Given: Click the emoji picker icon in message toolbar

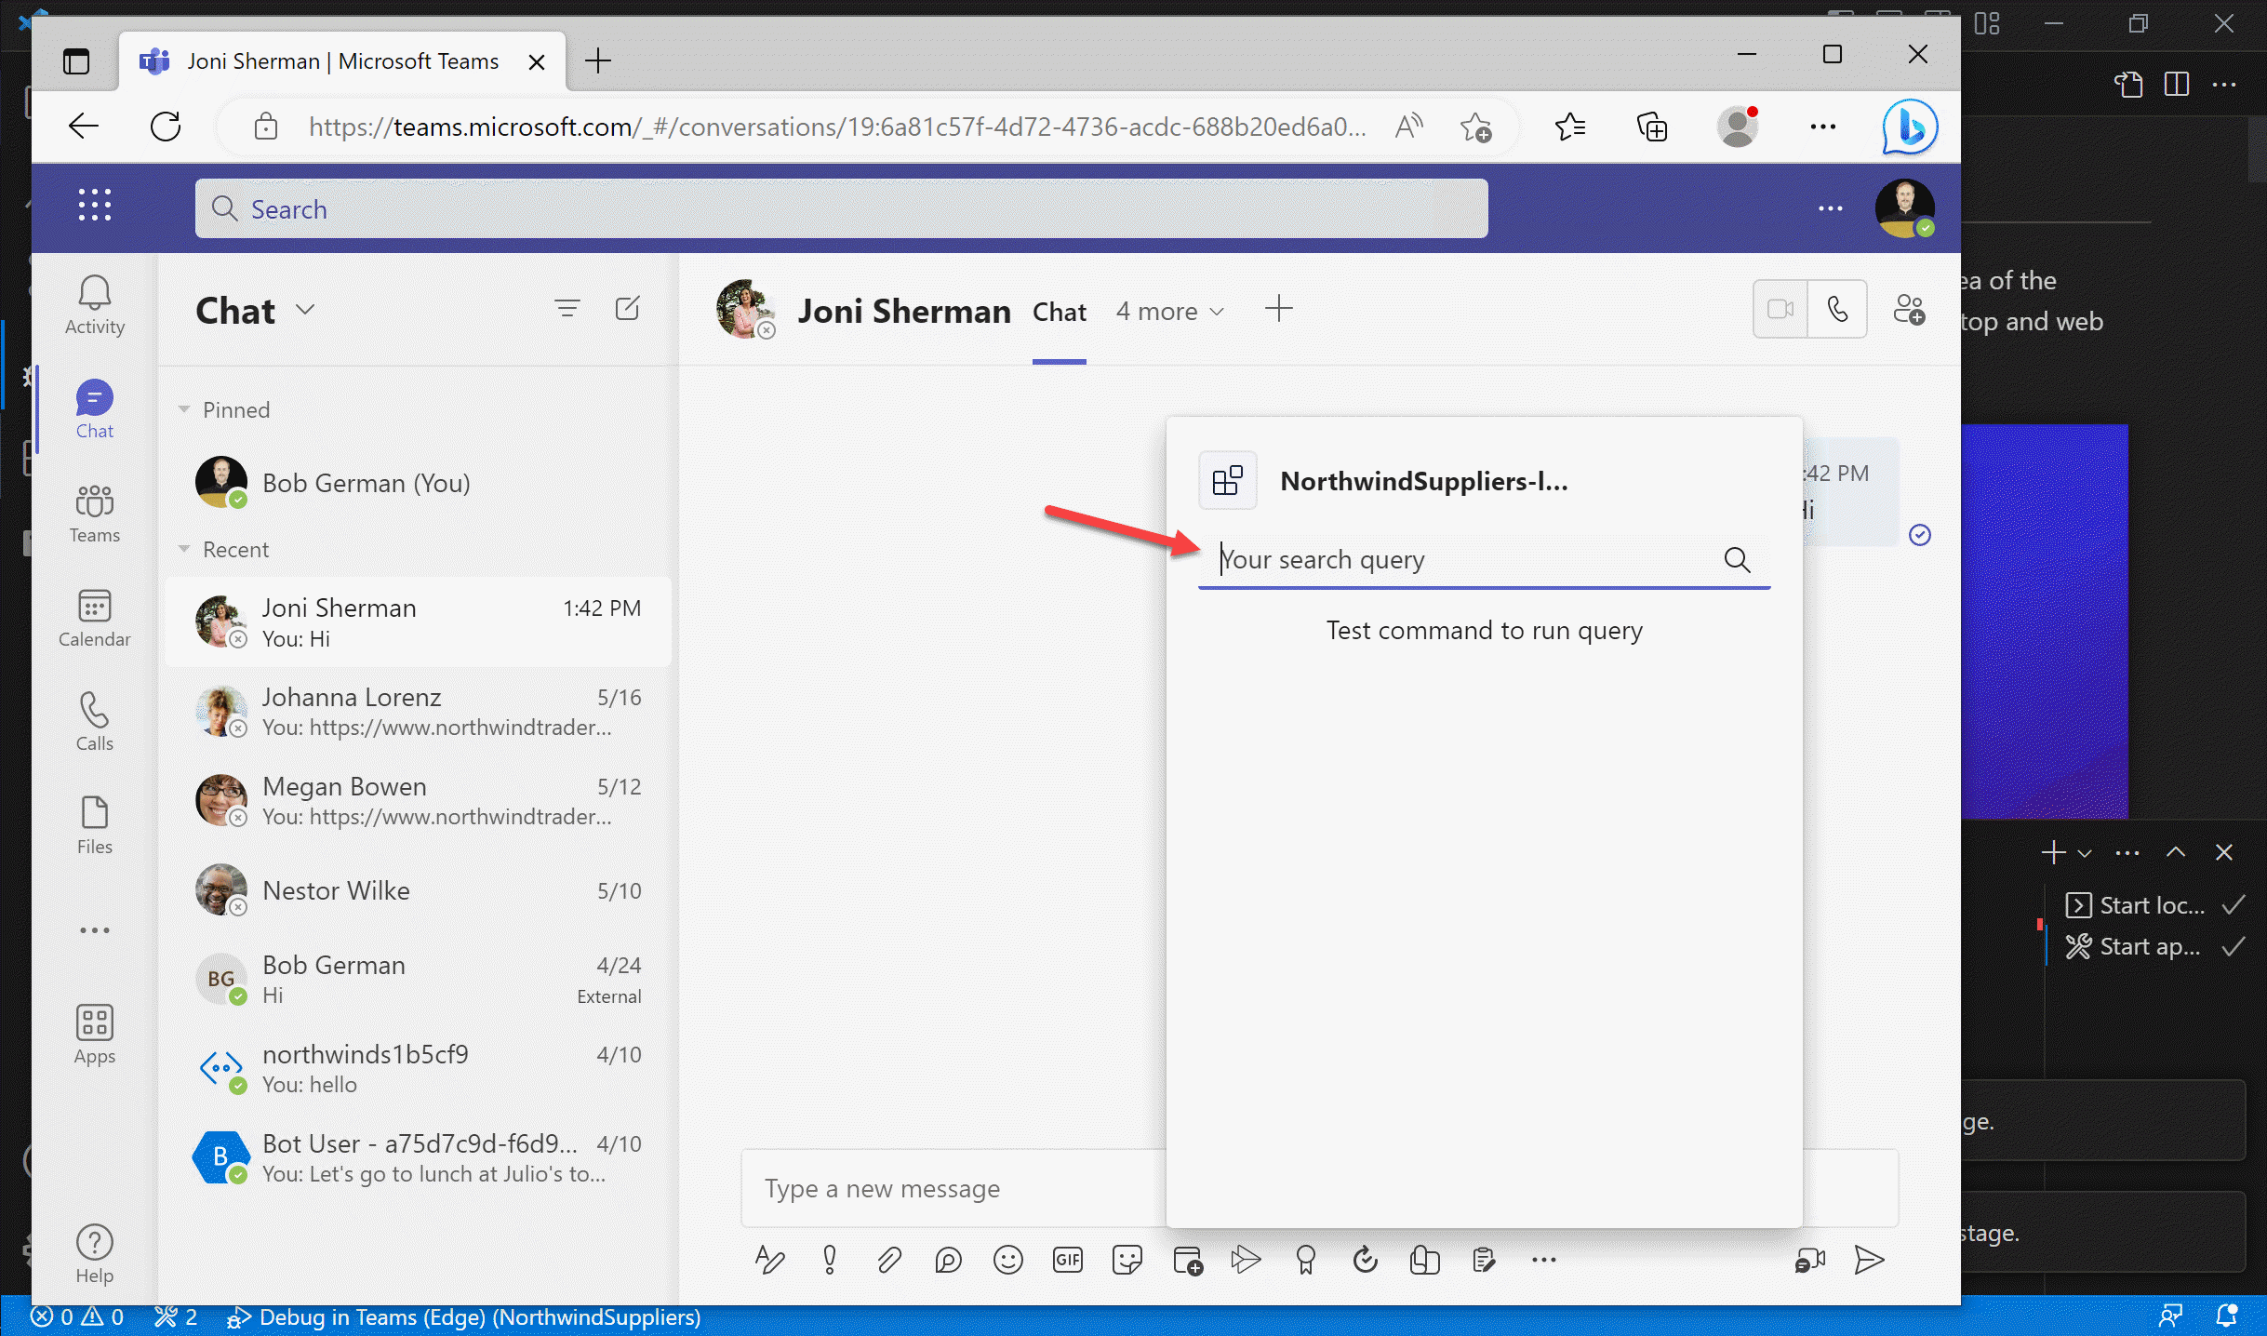Looking at the screenshot, I should click(x=1009, y=1260).
